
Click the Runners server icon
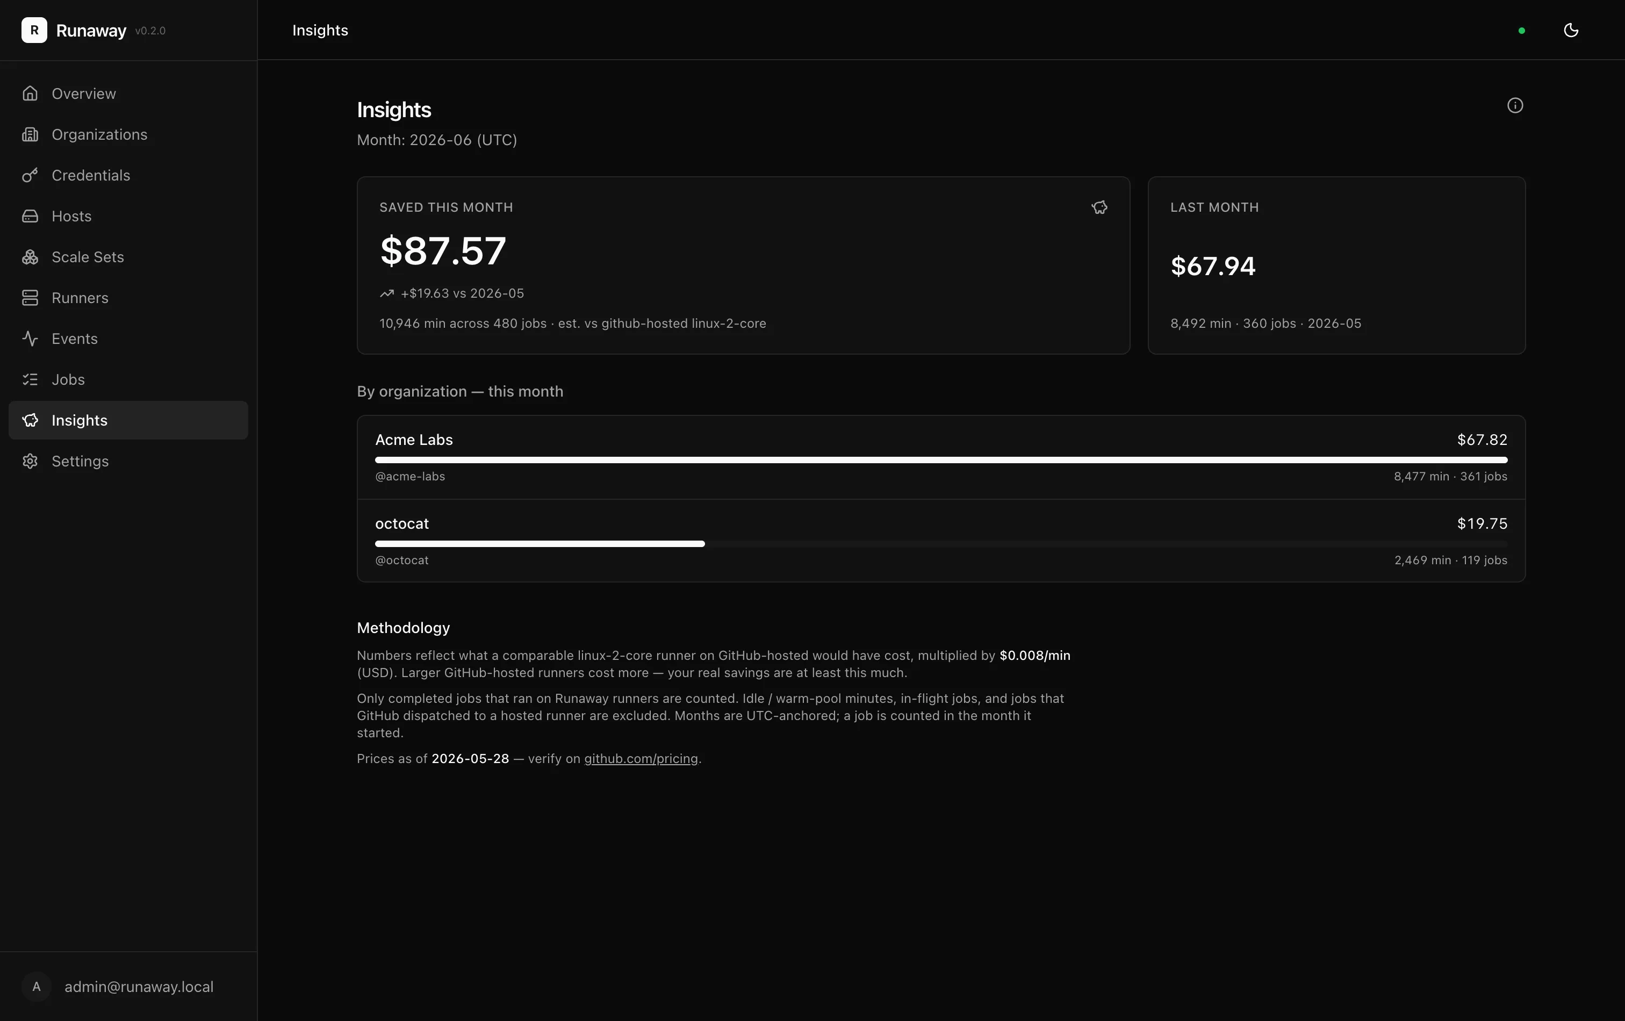click(30, 298)
